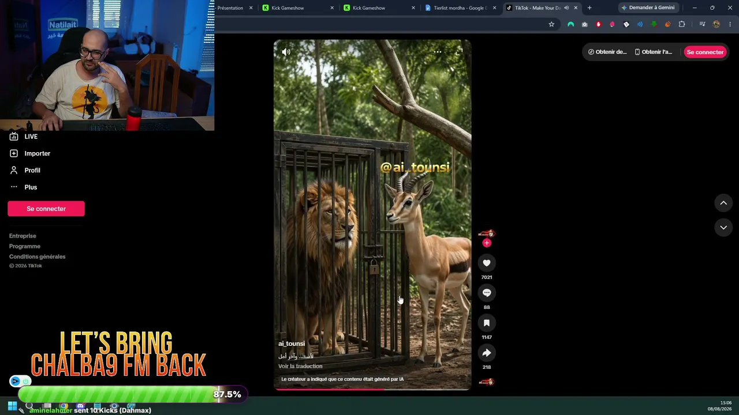739x415 pixels.
Task: Click the orange extension icon
Action: click(x=667, y=24)
